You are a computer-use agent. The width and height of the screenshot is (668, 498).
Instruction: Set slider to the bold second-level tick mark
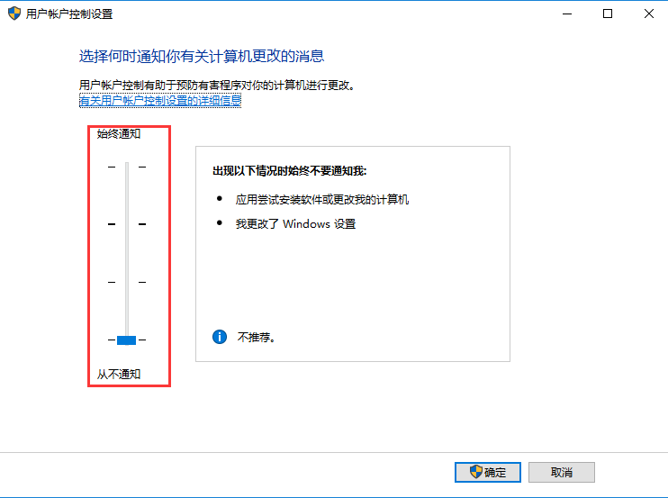[127, 224]
